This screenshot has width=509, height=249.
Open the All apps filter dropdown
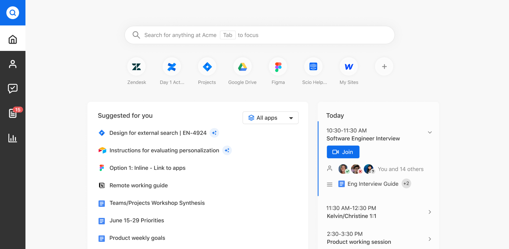271,118
